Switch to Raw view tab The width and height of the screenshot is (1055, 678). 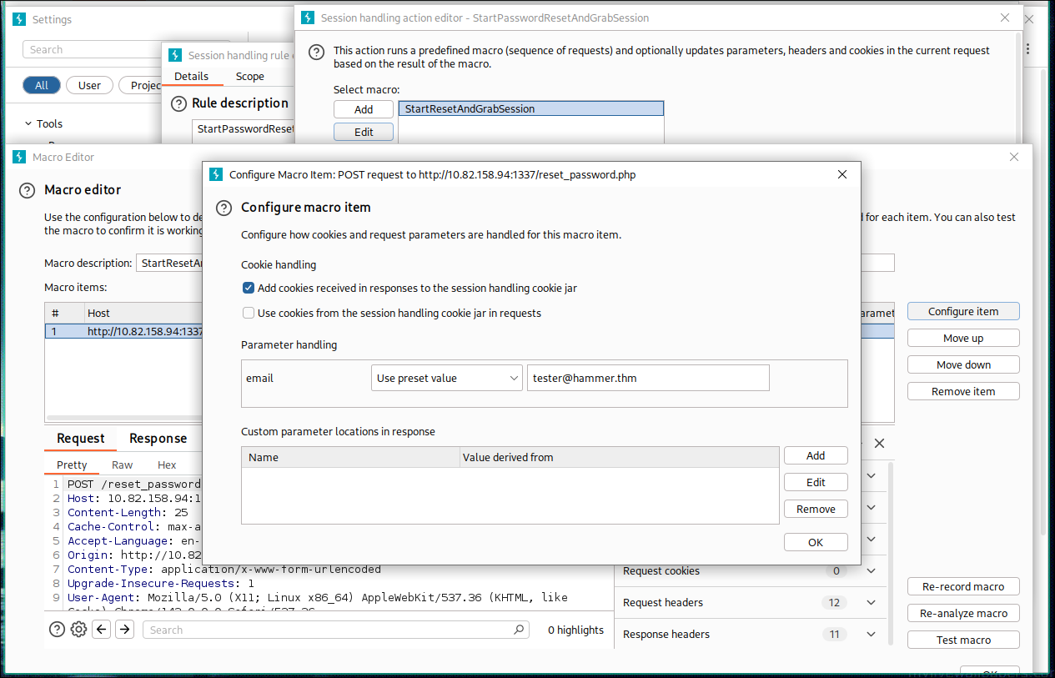[x=123, y=465]
